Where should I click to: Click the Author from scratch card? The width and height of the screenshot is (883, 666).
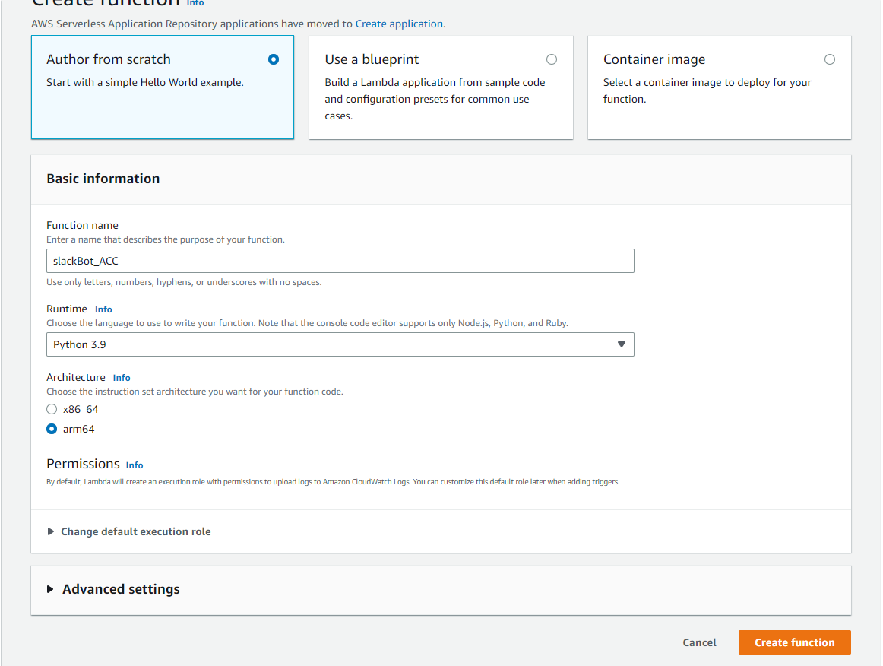point(162,87)
